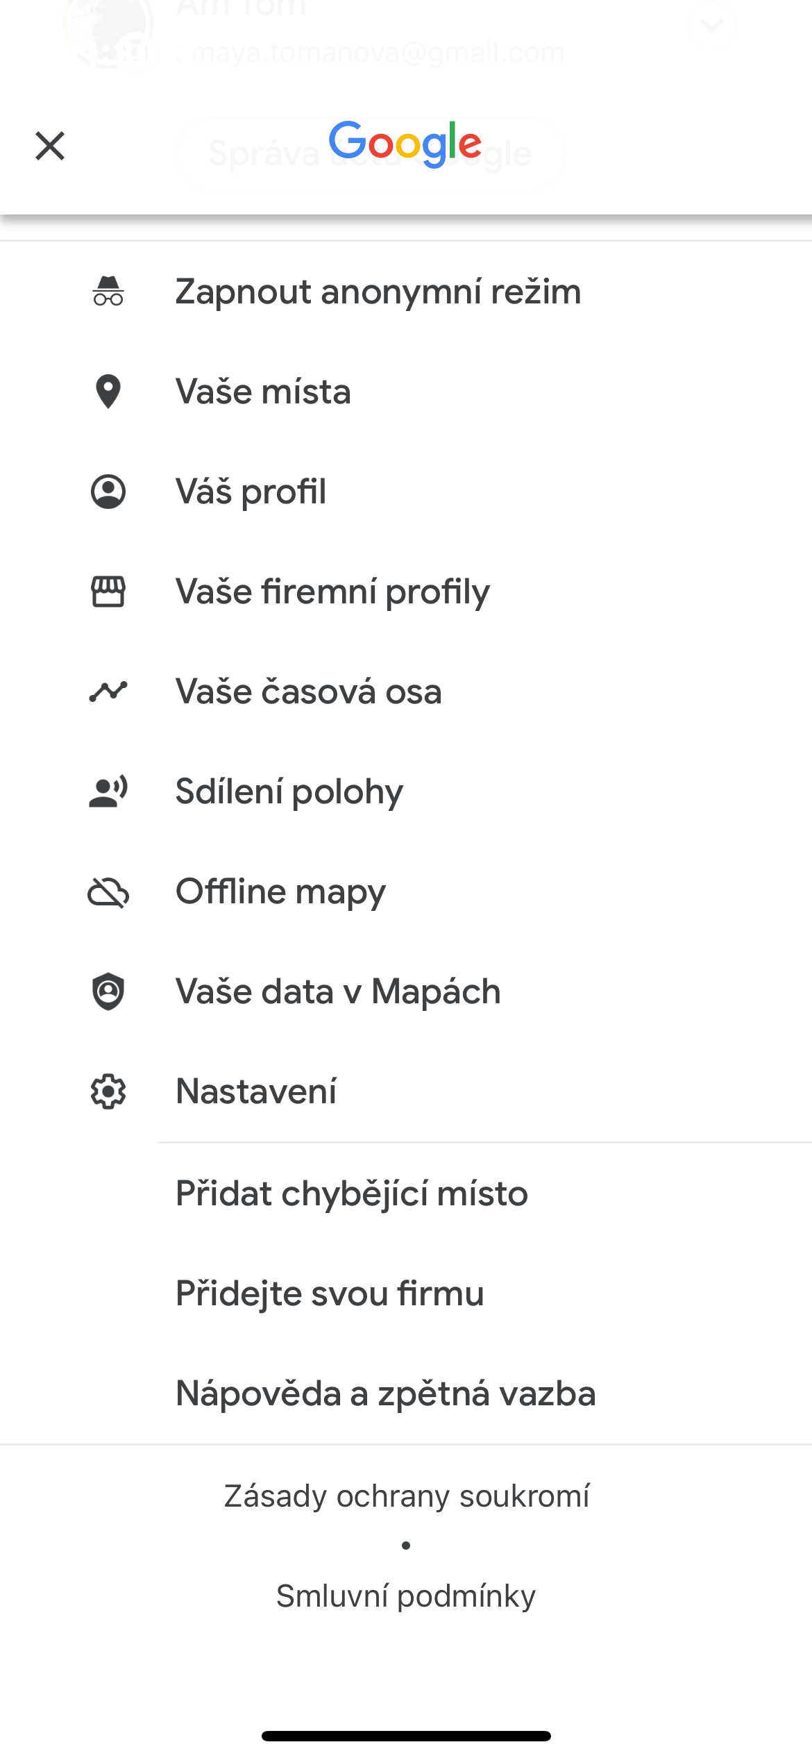Viewport: 812px width, 1758px height.
Task: Turn on 'Zapnout anonymní režim'
Action: coord(378,292)
